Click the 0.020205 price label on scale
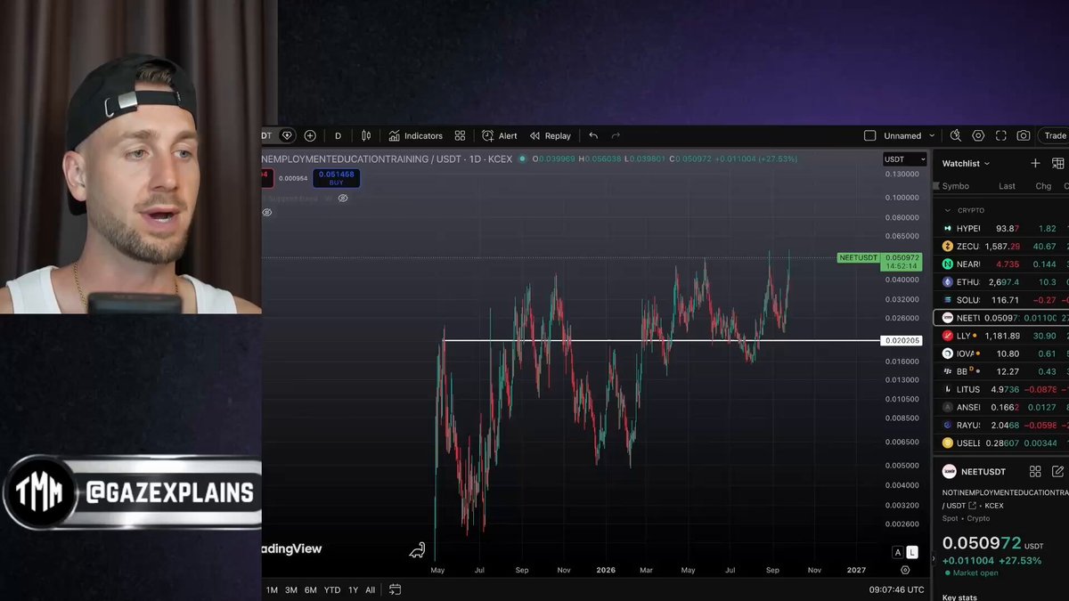Viewport: 1069px width, 601px height. click(x=900, y=340)
